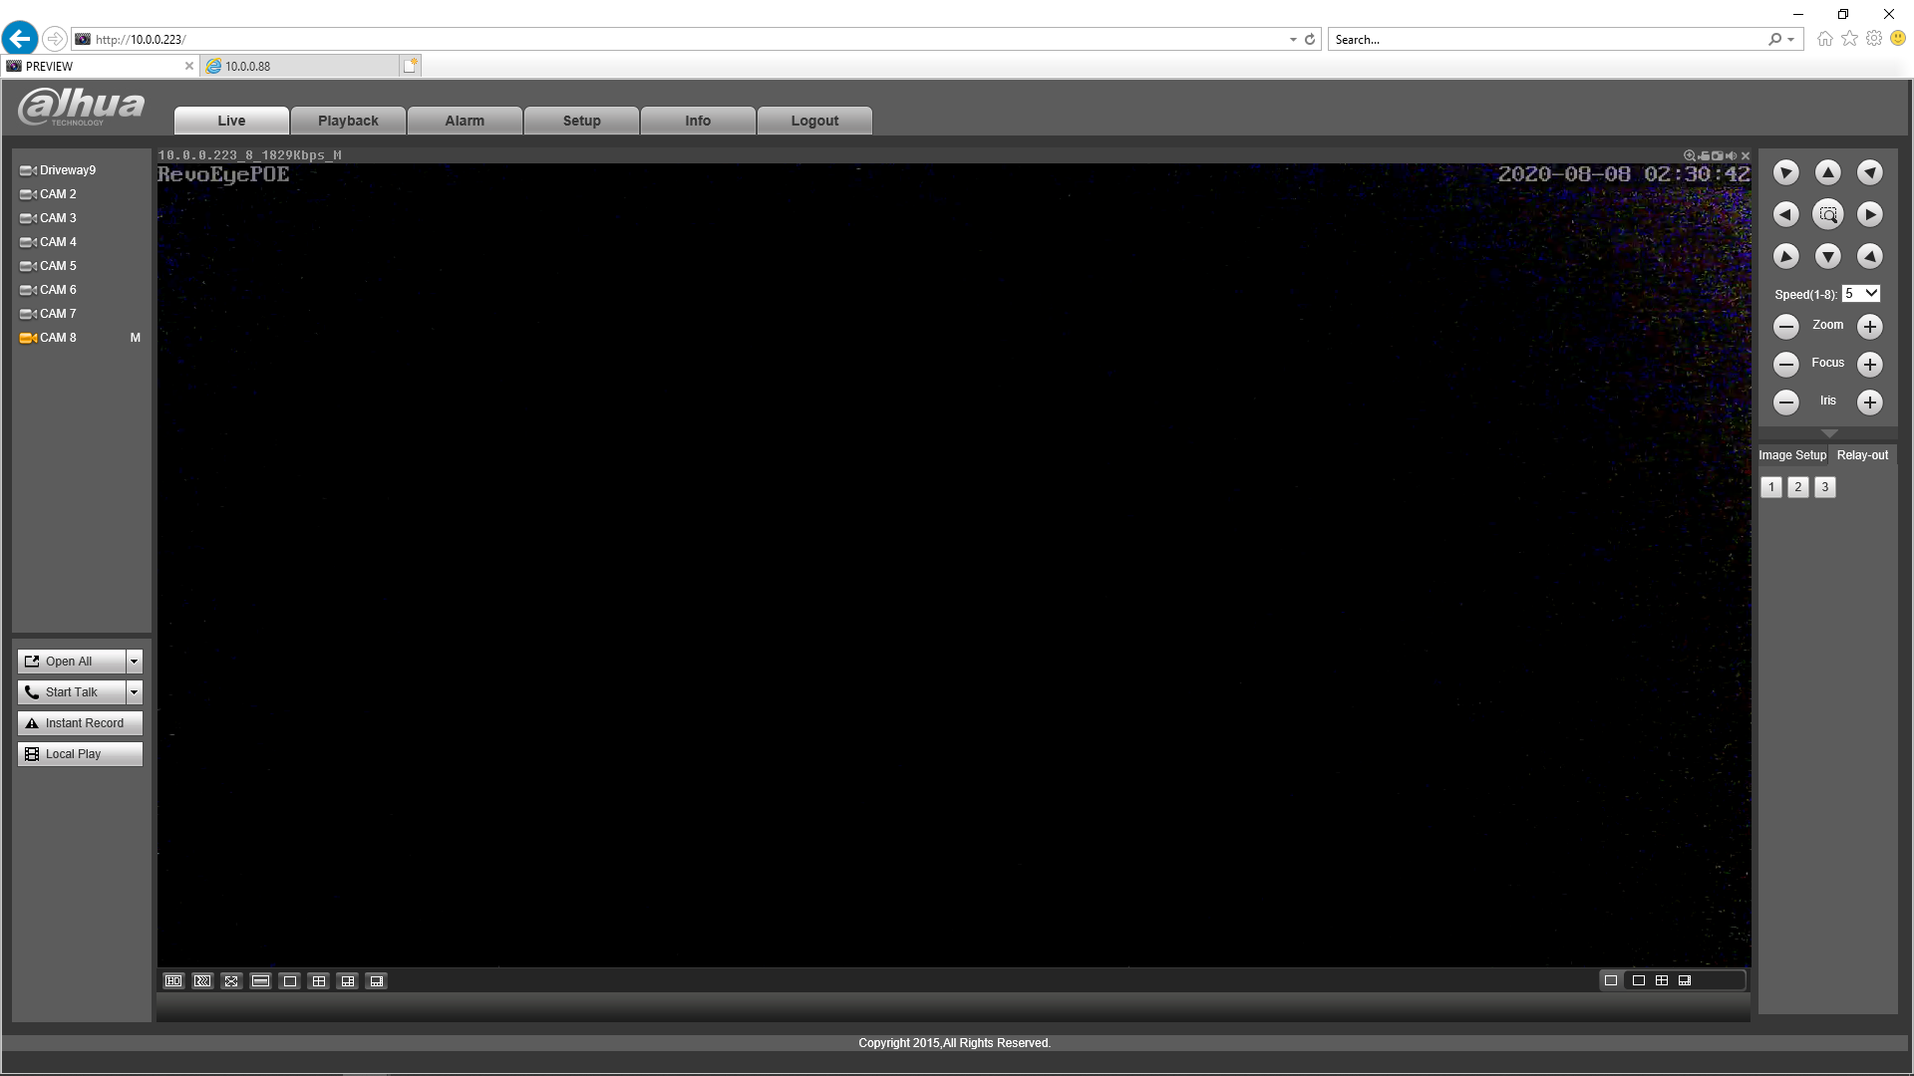Expand the PTZ panel collapse triangle
The height and width of the screenshot is (1076, 1914).
tap(1828, 433)
